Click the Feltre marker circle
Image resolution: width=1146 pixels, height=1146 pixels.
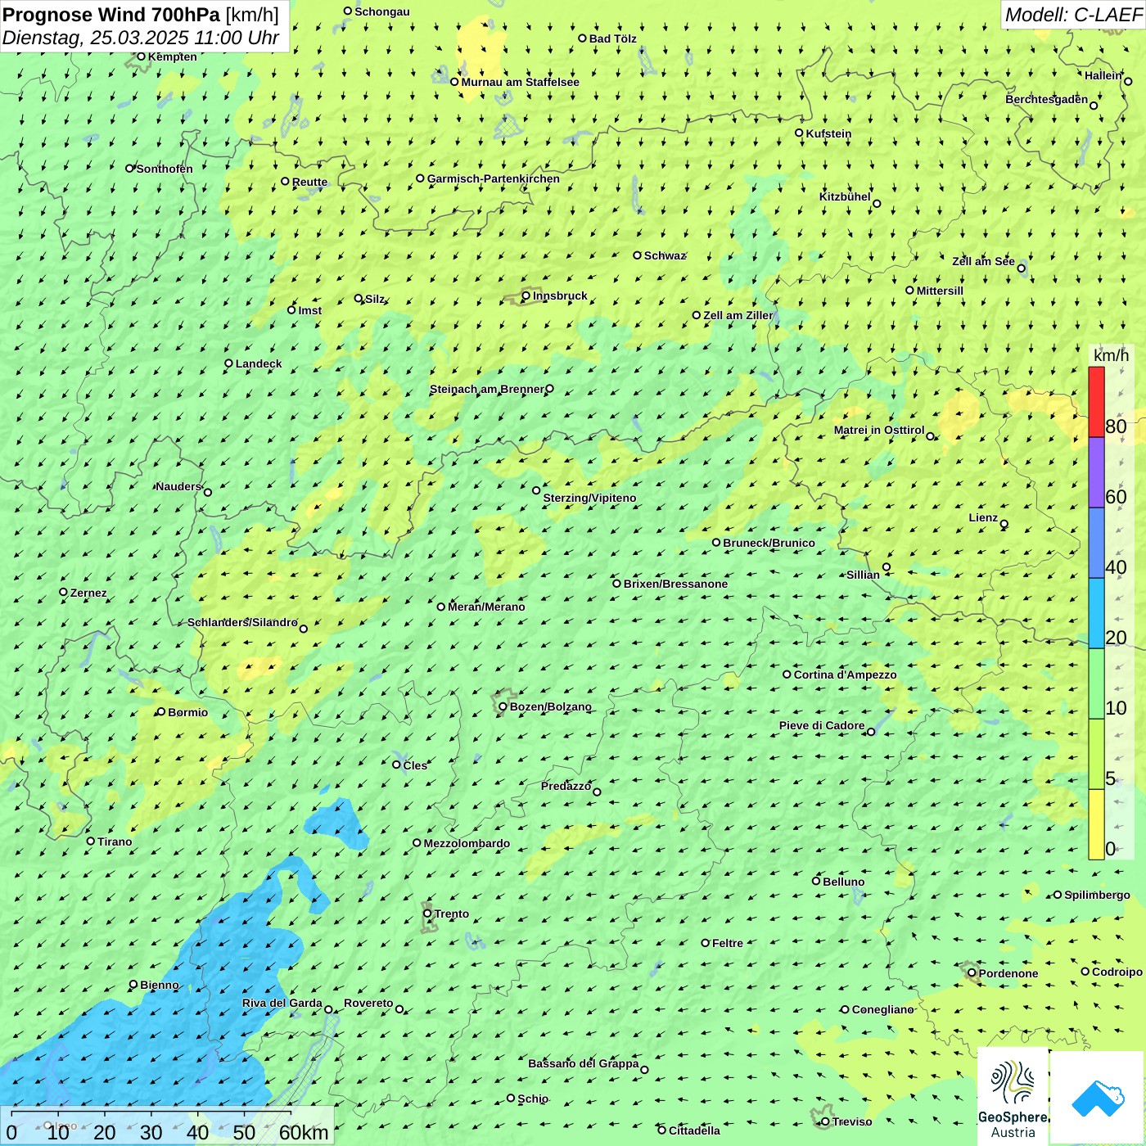(x=706, y=942)
